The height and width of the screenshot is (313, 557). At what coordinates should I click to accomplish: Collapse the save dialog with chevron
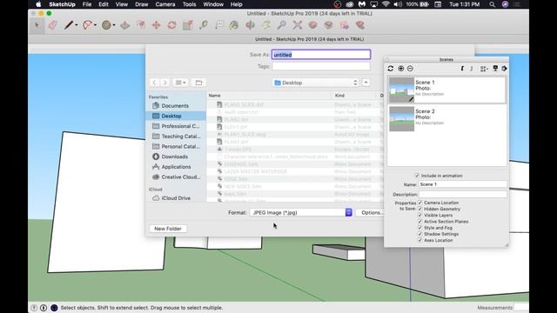click(x=366, y=83)
